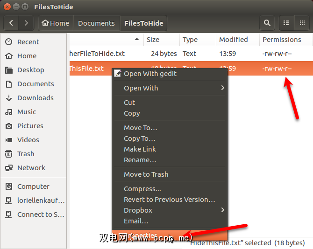The height and width of the screenshot is (249, 313).
Task: Expand the Open With submenu
Action: [169, 88]
